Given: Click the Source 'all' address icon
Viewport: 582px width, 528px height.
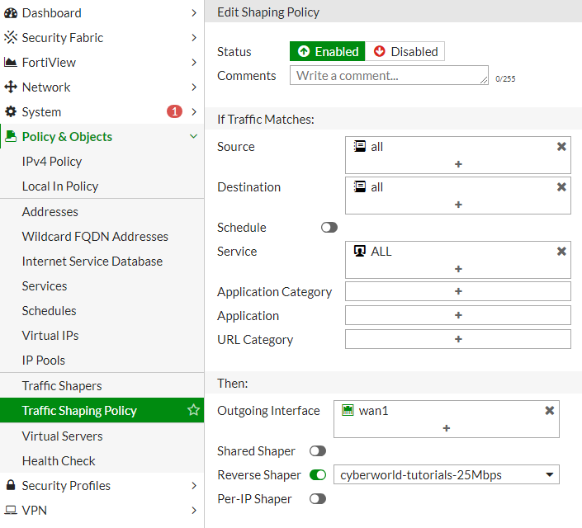Looking at the screenshot, I should [359, 146].
